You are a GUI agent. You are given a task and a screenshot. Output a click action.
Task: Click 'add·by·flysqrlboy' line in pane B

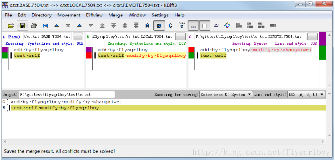(123, 50)
